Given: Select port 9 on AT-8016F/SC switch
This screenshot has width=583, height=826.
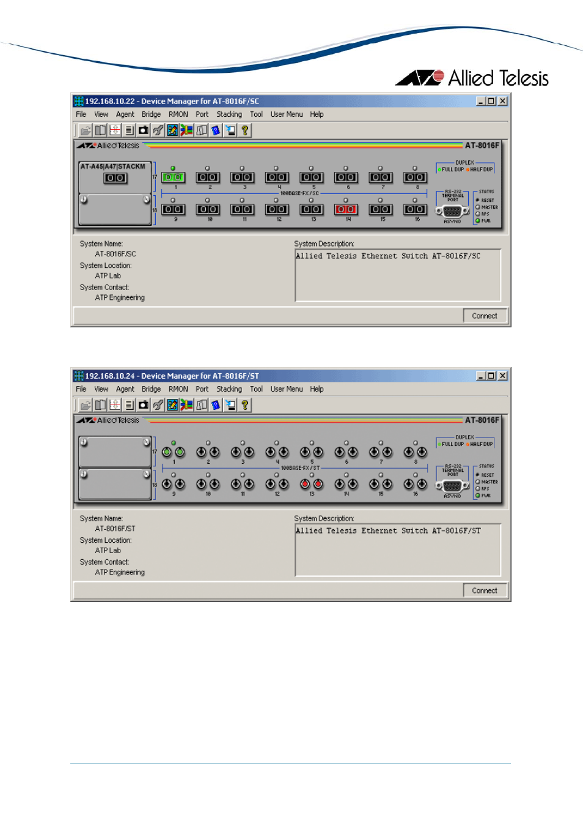Looking at the screenshot, I should coord(173,209).
